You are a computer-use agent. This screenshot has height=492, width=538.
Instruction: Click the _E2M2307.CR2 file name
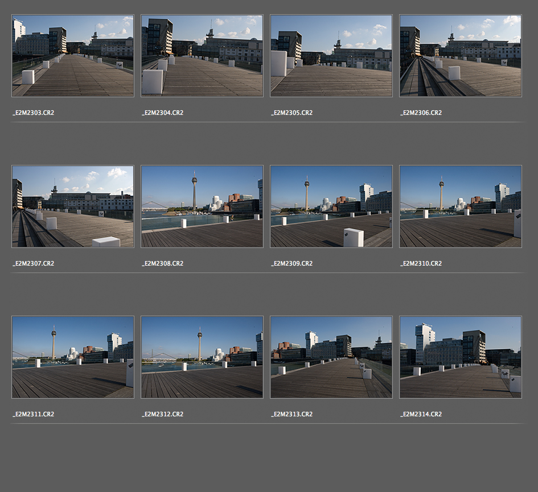click(34, 263)
